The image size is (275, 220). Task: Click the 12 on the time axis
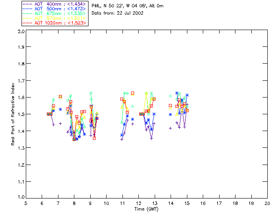coord(138,203)
